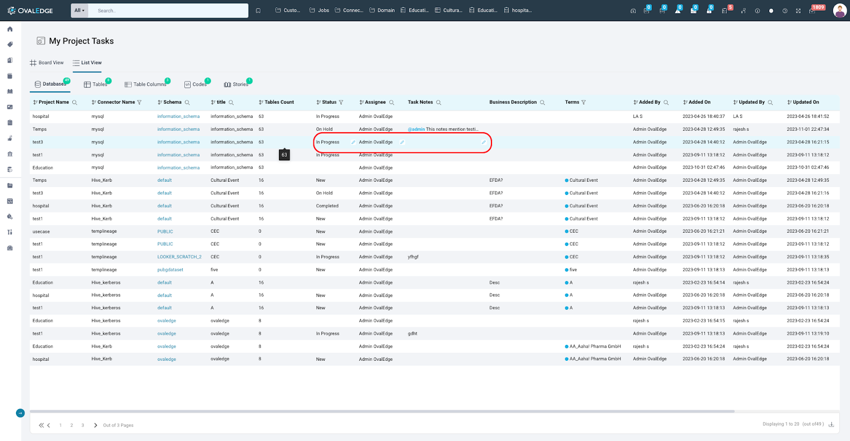Click search icon next to Added By header
Viewport: 850px width, 441px height.
point(666,103)
